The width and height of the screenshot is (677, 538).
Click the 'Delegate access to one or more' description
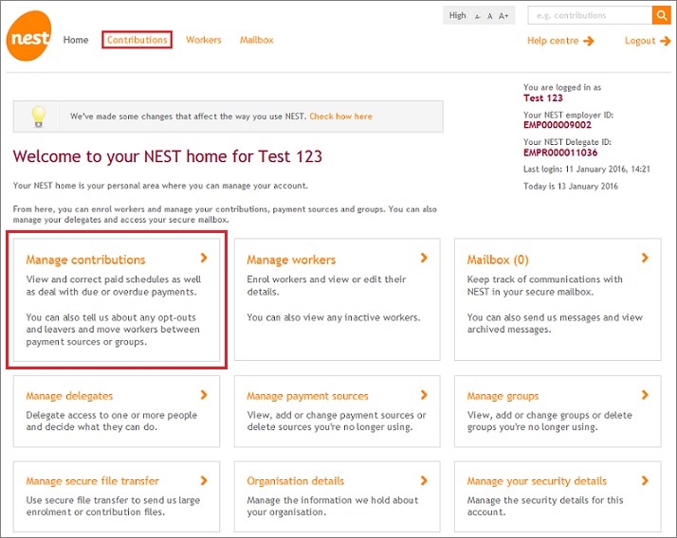[111, 421]
